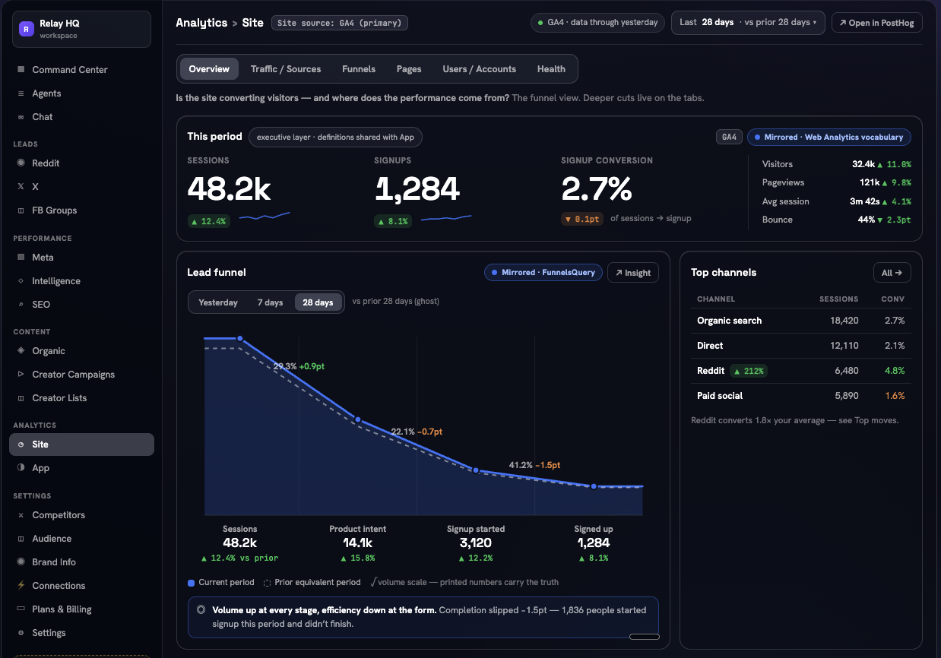Image resolution: width=941 pixels, height=658 pixels.
Task: Click the sessions sparkline chart
Action: click(265, 217)
